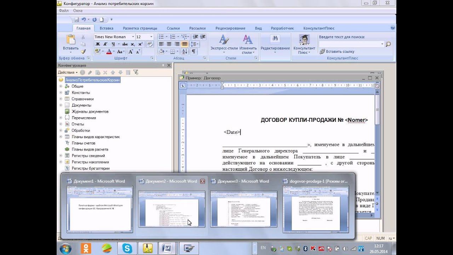Toggle Underline Ч formatting
Image resolution: width=453 pixels, height=255 pixels.
(113, 44)
